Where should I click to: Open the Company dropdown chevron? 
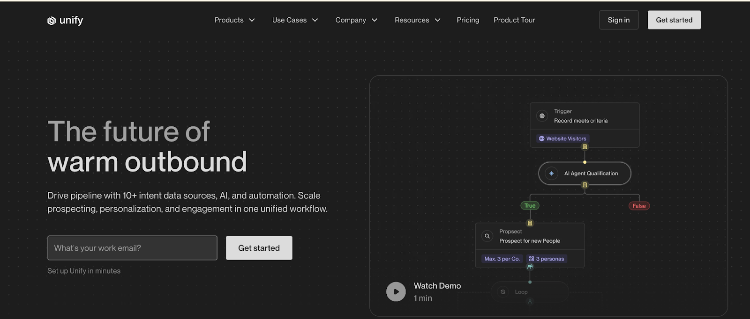(375, 20)
